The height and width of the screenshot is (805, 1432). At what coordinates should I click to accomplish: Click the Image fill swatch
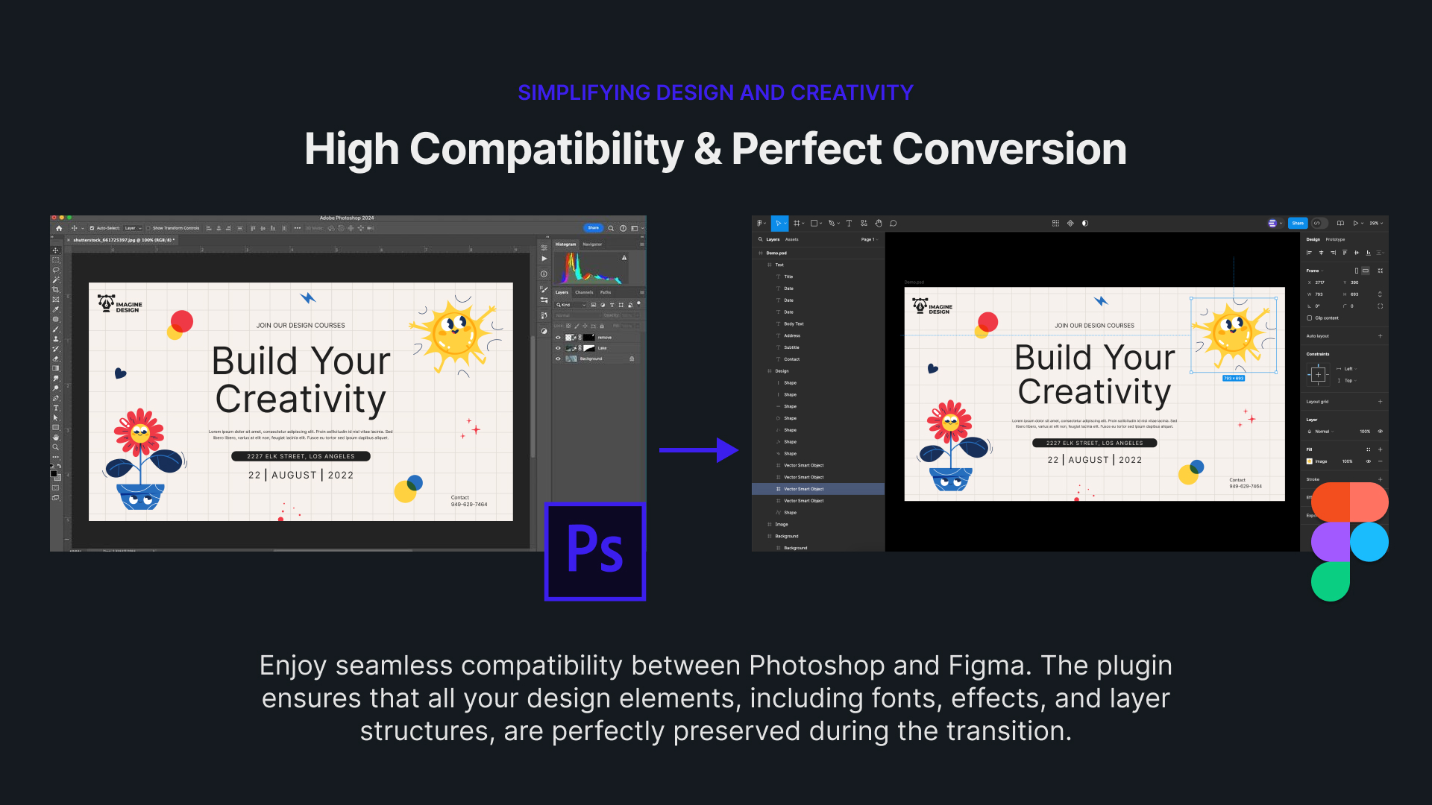tap(1310, 461)
